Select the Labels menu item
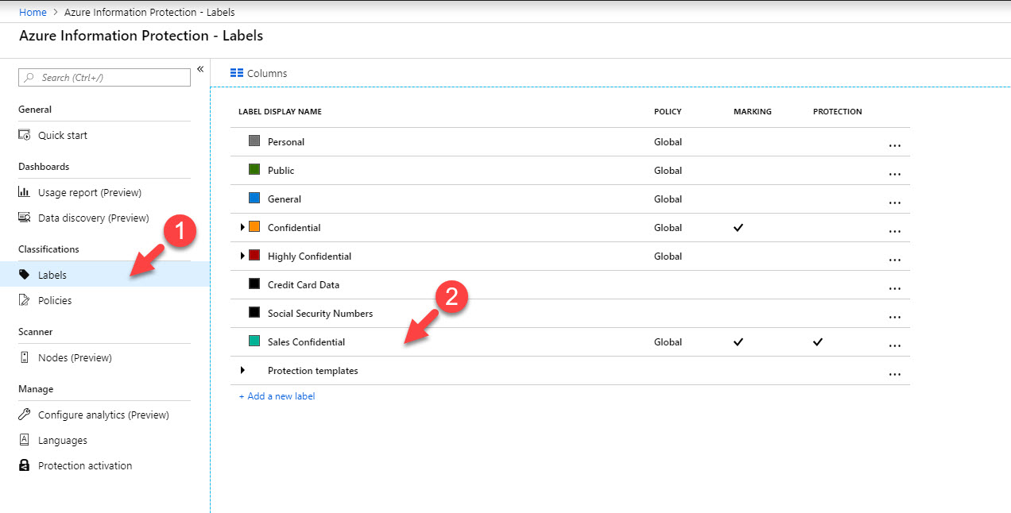This screenshot has height=513, width=1011. (52, 275)
